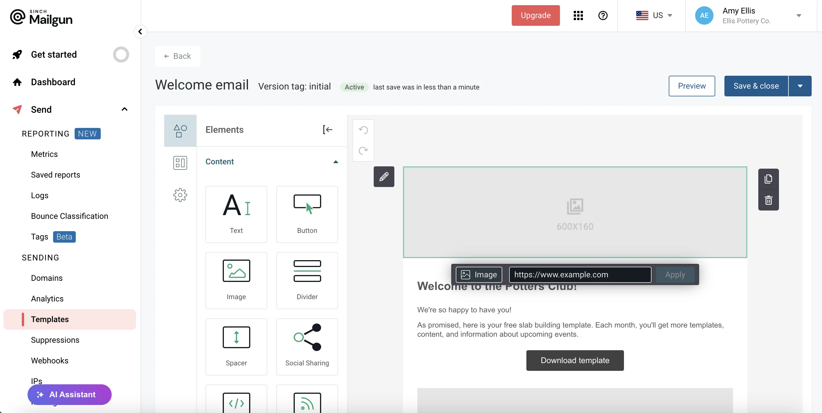Open the gear settings panel icon
The width and height of the screenshot is (822, 413).
pyautogui.click(x=180, y=194)
